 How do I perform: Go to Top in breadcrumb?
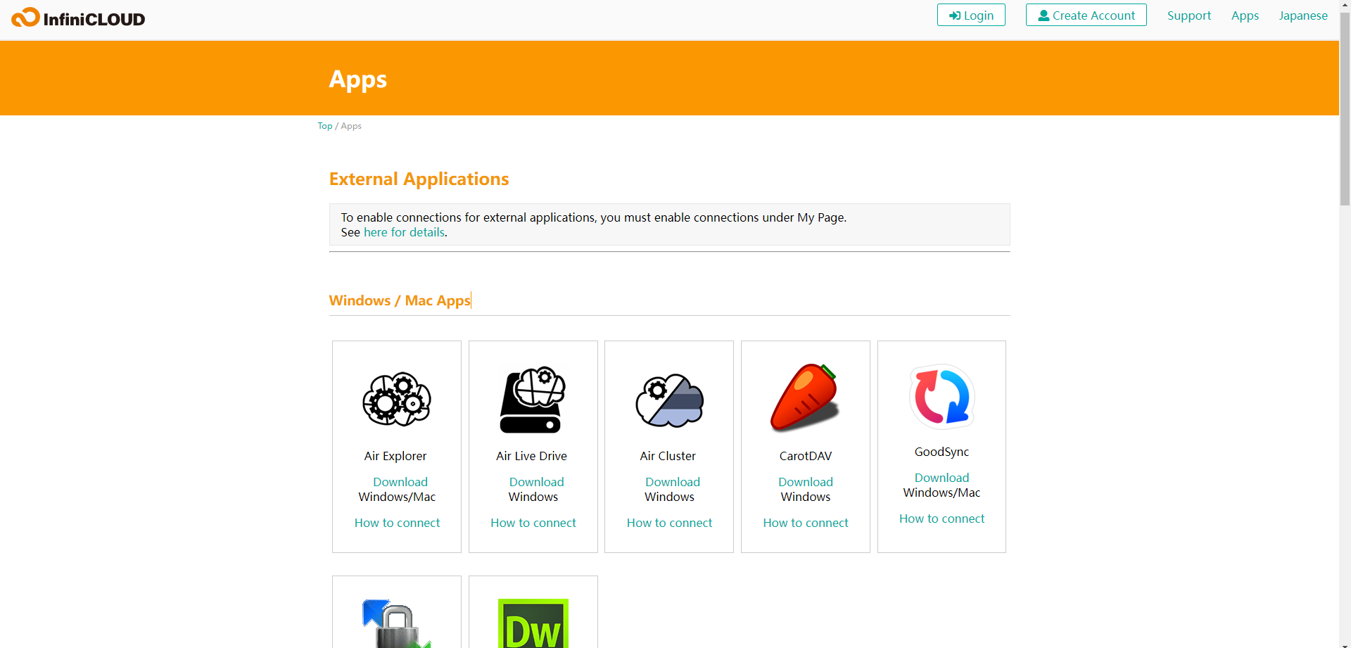click(x=324, y=126)
